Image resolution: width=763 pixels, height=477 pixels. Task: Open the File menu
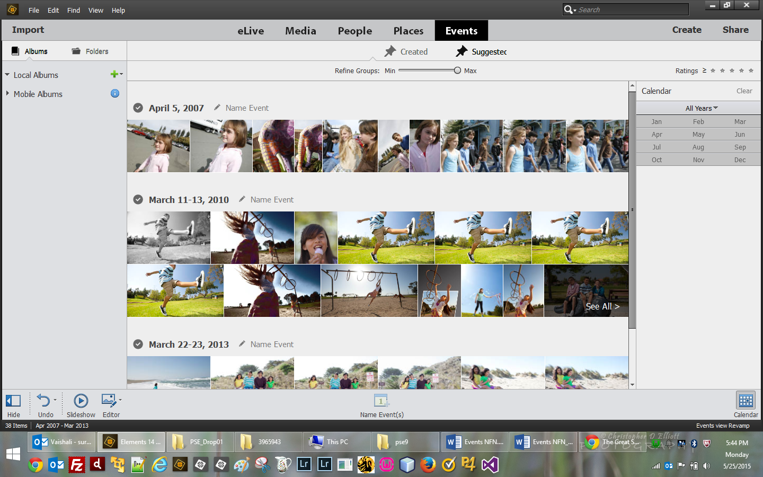point(34,10)
